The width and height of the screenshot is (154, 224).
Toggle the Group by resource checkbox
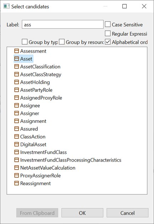tap(62, 42)
